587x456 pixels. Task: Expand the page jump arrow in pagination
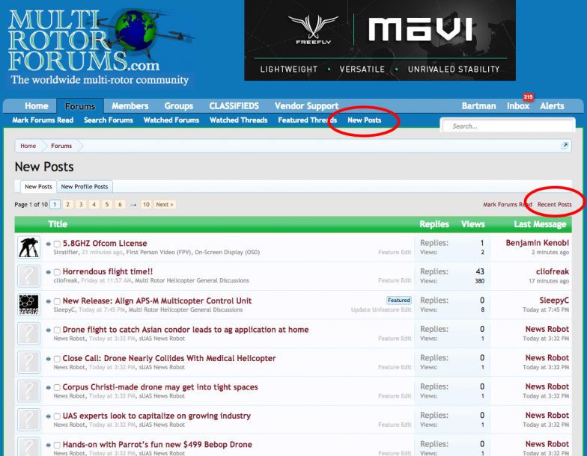coord(133,205)
